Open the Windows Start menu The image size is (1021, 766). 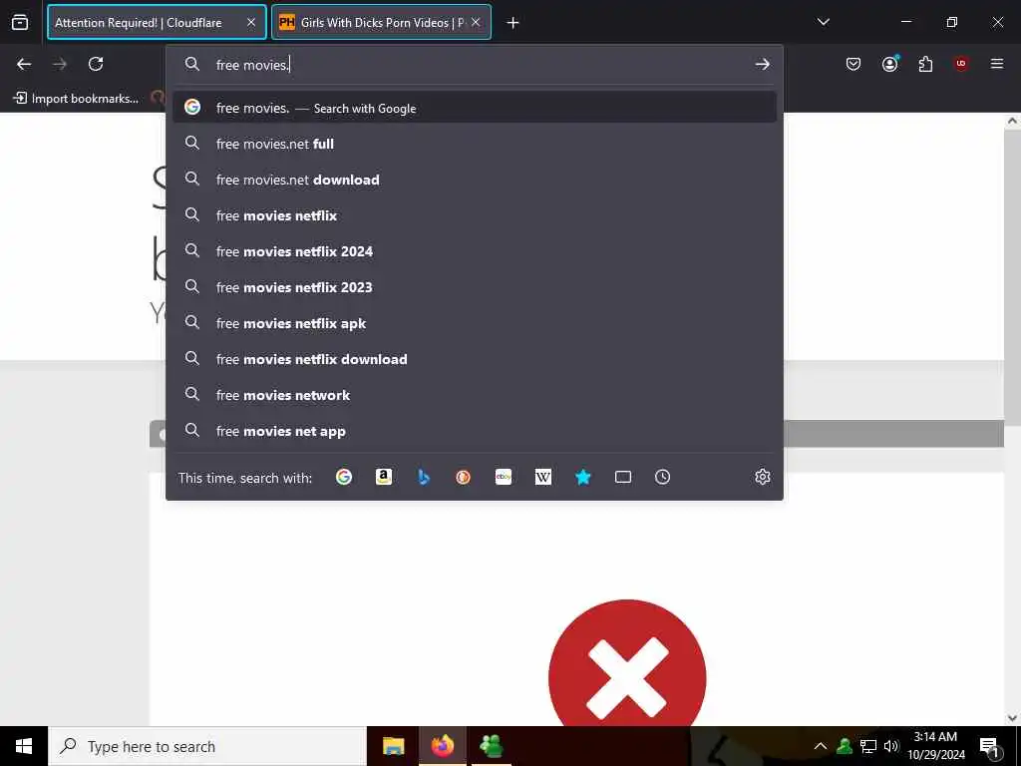tap(24, 746)
